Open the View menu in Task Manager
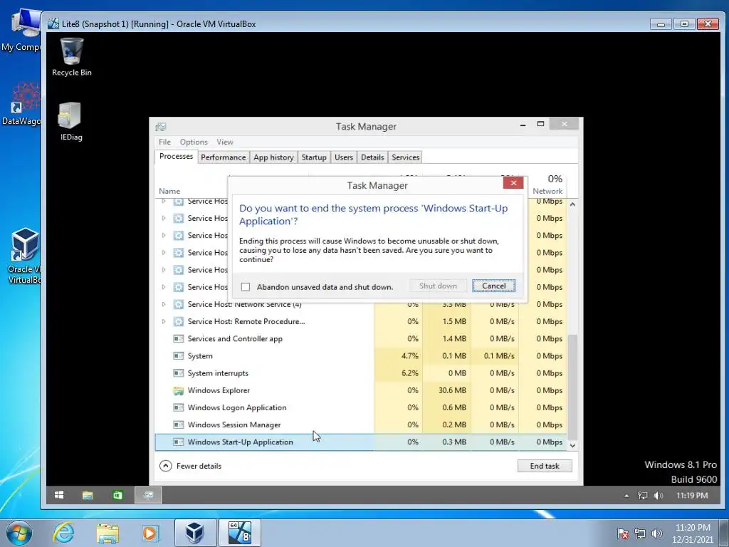The image size is (729, 547). tap(224, 142)
